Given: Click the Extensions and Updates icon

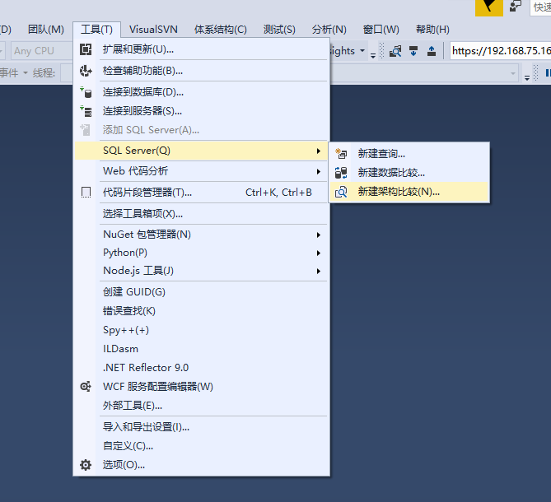Looking at the screenshot, I should [x=86, y=49].
